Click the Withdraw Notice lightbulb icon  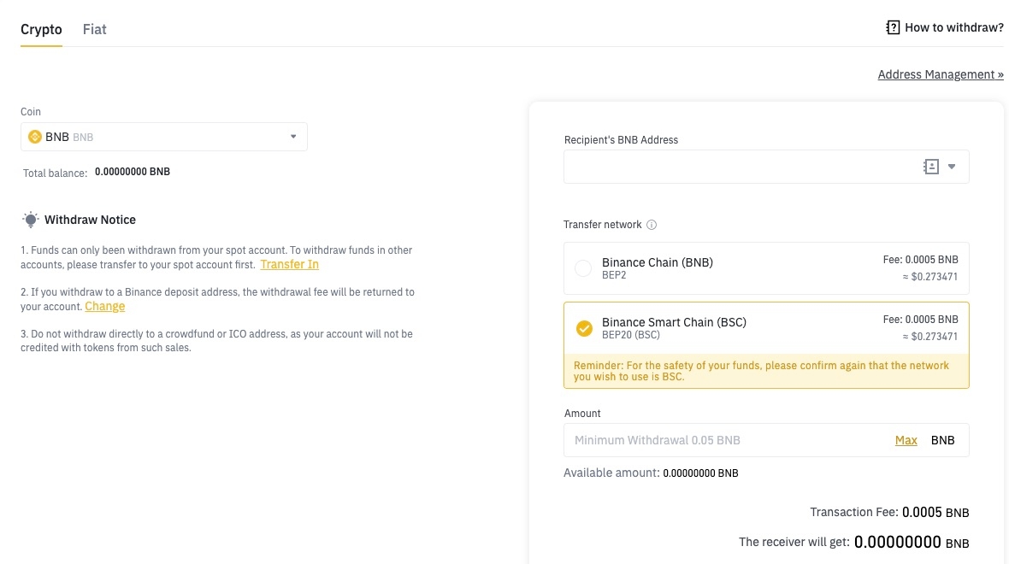(x=31, y=220)
